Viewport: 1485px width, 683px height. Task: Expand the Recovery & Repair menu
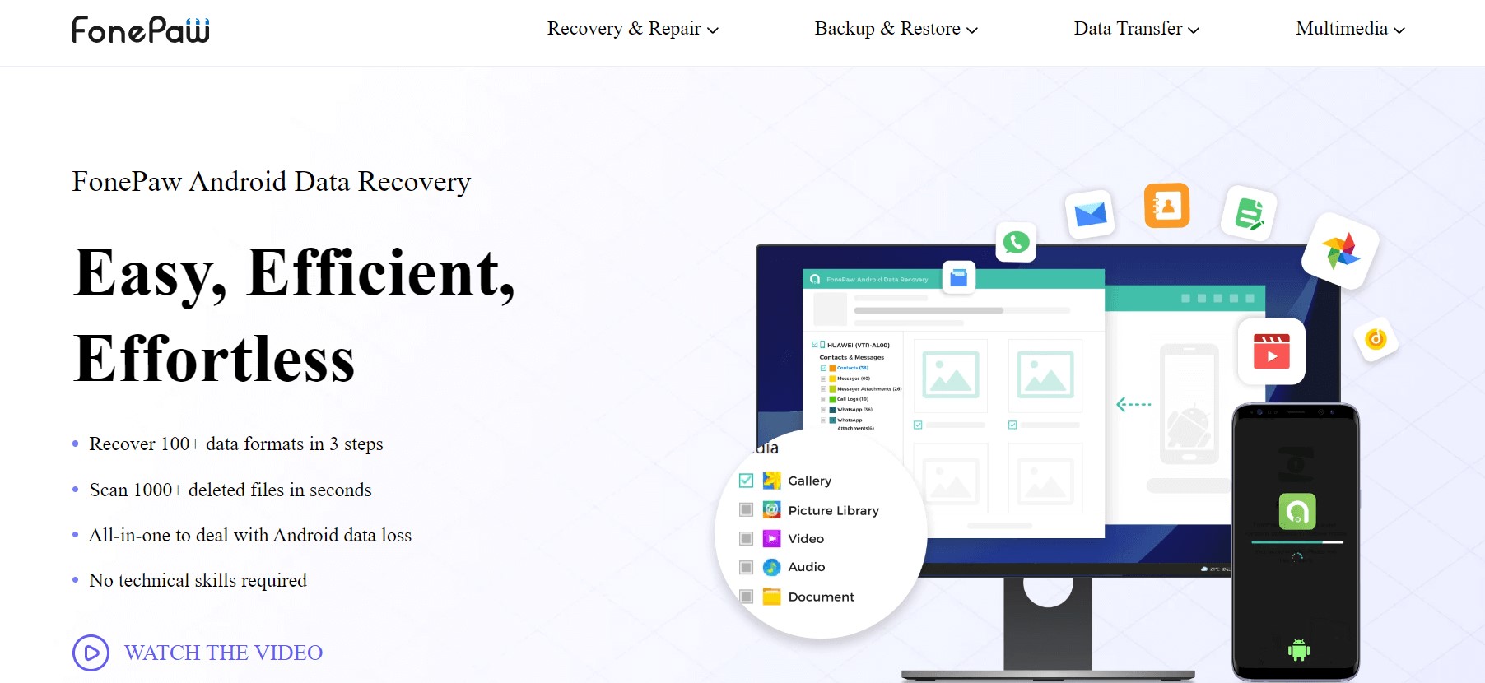click(632, 29)
